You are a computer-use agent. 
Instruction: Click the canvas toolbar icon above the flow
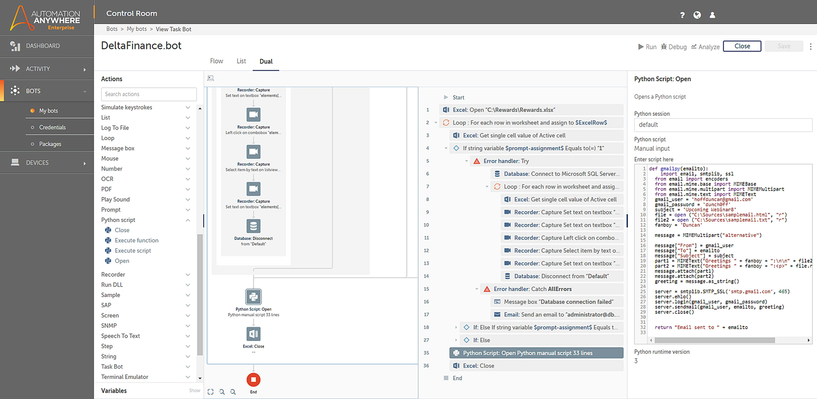coord(211,78)
